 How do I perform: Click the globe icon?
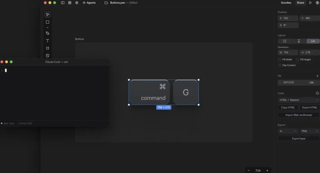[317, 3]
